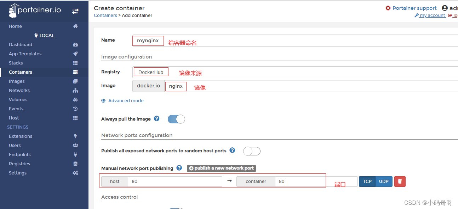Go to Volumes in sidebar
Screen dimensions: 458x209
(x=18, y=100)
